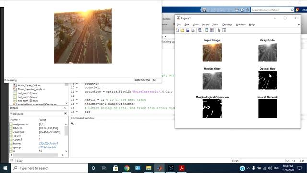The image size is (307, 173).
Task: Open Tools menu in Figure 1
Action: [215, 25]
